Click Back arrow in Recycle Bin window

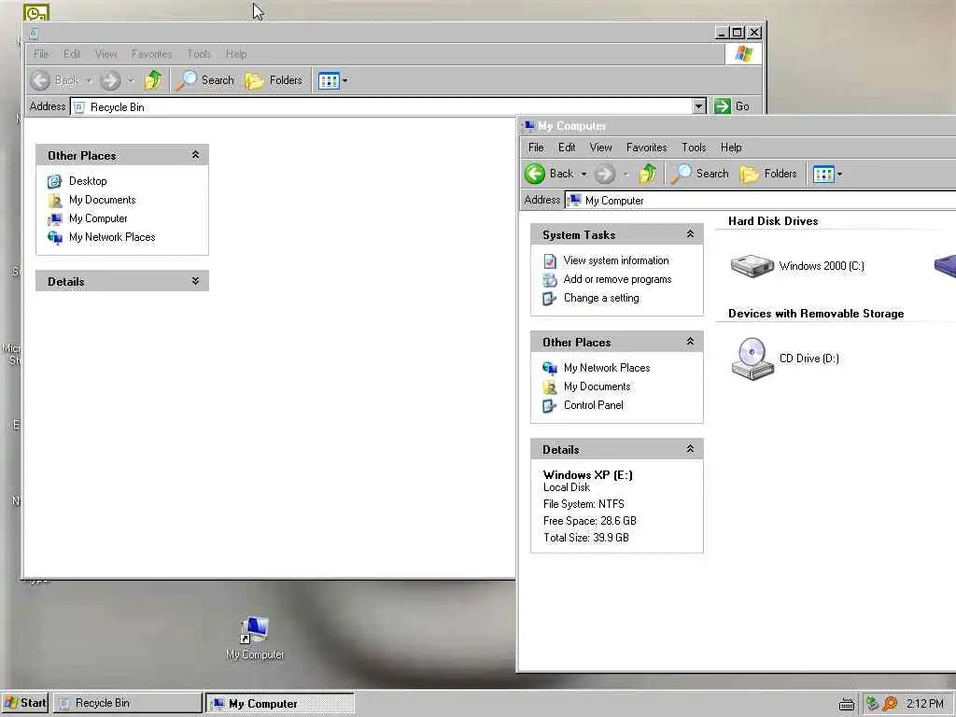point(40,80)
